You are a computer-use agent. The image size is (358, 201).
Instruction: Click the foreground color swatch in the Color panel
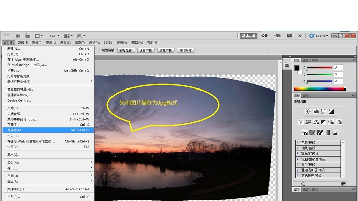point(297,69)
